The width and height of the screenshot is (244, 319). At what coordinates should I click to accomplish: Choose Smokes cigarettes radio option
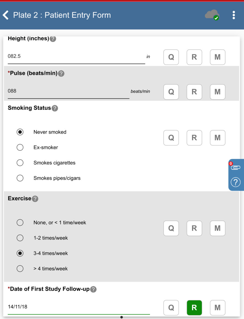click(x=20, y=163)
